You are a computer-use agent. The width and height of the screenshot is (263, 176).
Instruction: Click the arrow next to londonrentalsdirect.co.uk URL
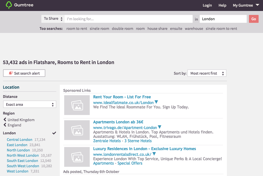point(154,154)
